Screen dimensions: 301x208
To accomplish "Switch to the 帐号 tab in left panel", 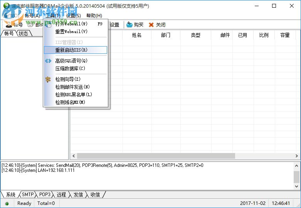I will (9, 33).
